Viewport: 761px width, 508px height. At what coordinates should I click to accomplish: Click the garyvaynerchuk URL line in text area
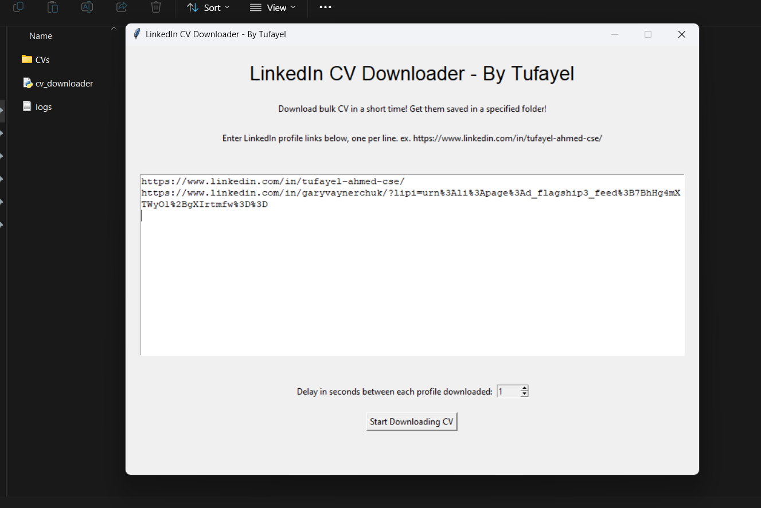411,199
